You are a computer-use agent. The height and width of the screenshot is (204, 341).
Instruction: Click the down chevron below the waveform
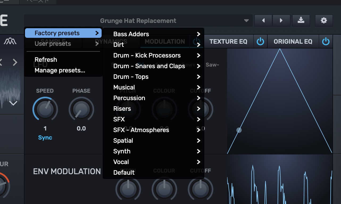coord(13,103)
